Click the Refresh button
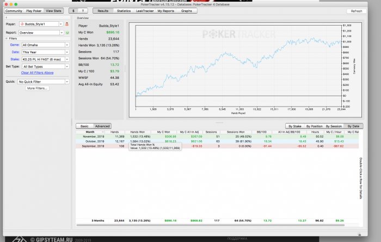381x242 pixels. point(356,11)
